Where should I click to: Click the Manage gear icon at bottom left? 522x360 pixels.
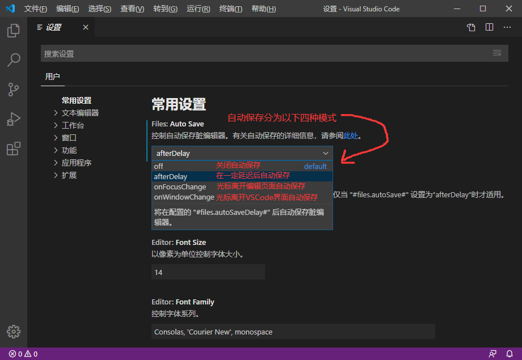[13, 332]
